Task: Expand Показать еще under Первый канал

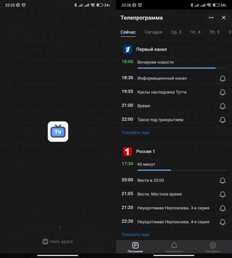Action: 135,132
